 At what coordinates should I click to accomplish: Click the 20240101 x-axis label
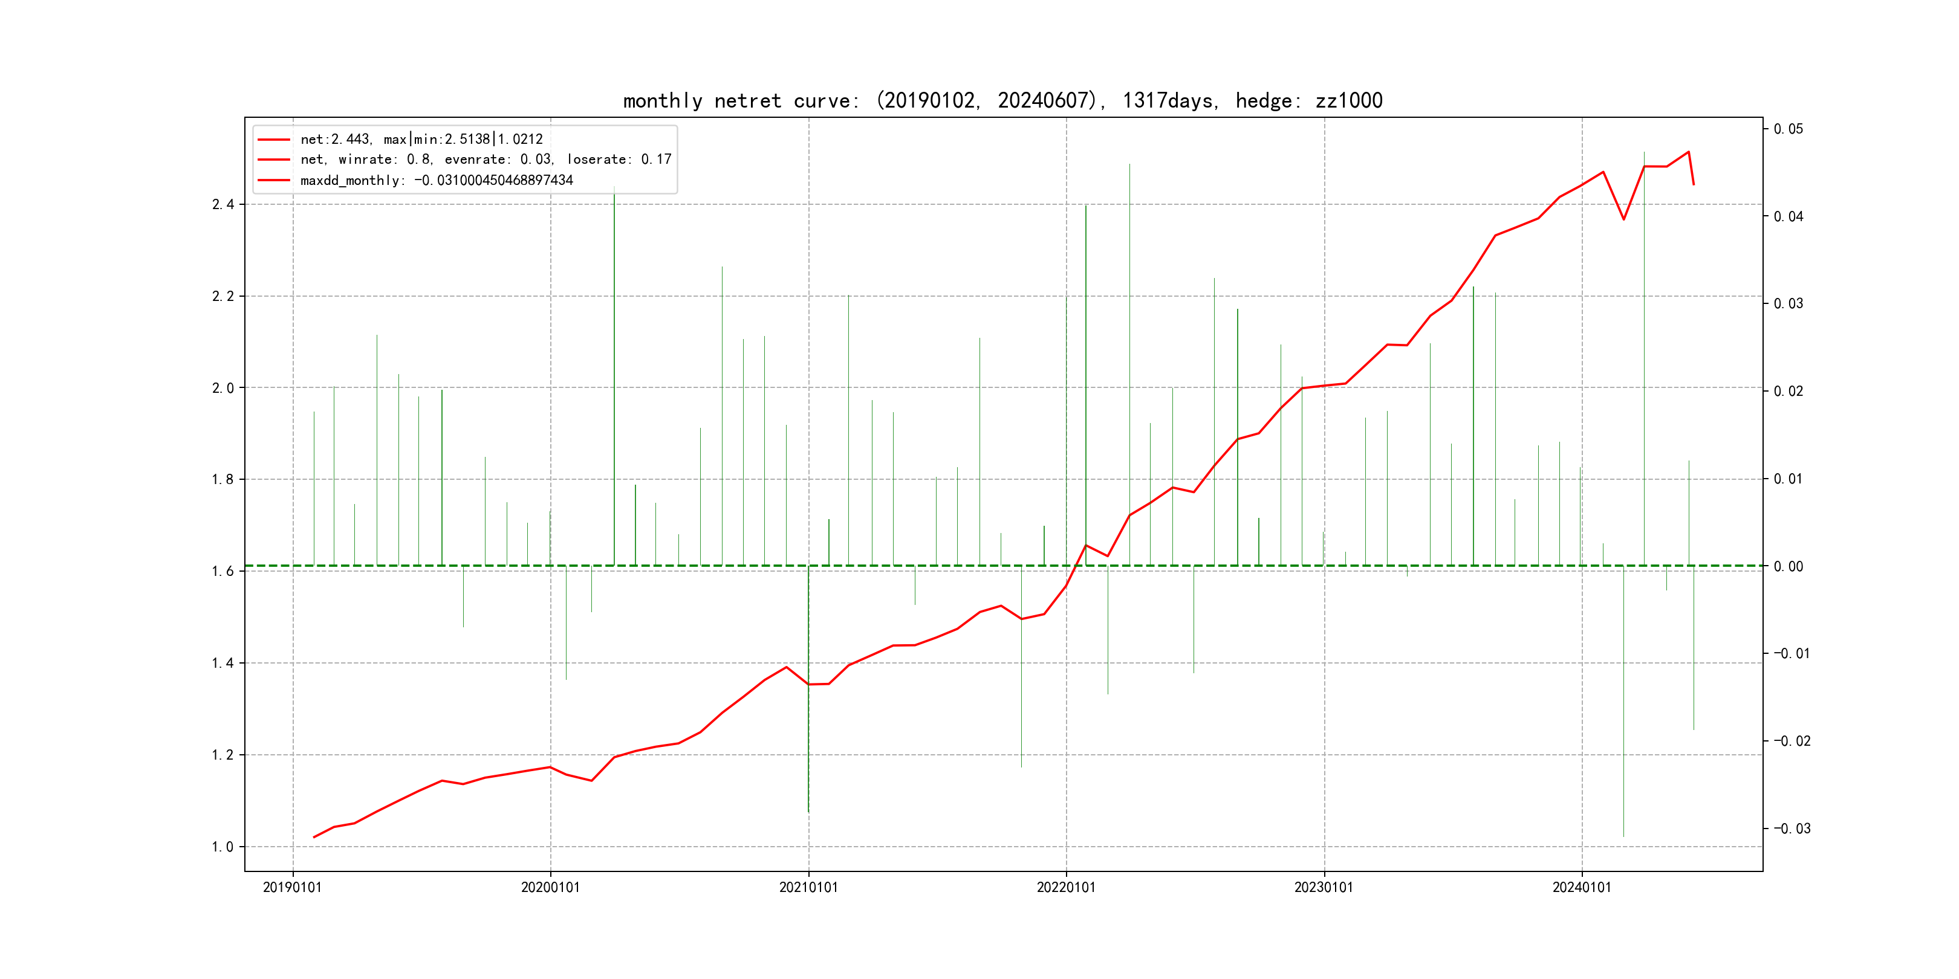1582,888
